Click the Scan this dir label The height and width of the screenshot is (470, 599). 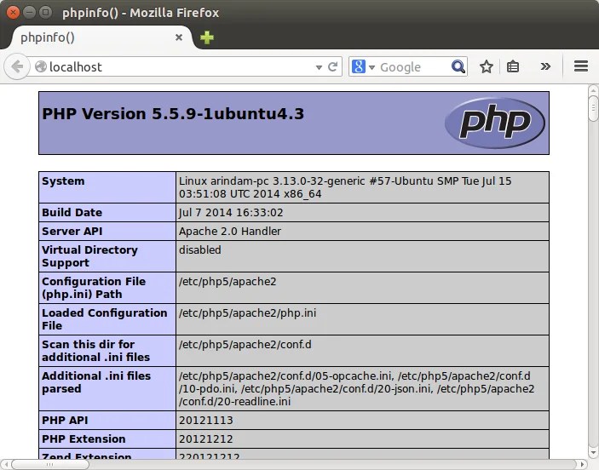(96, 351)
